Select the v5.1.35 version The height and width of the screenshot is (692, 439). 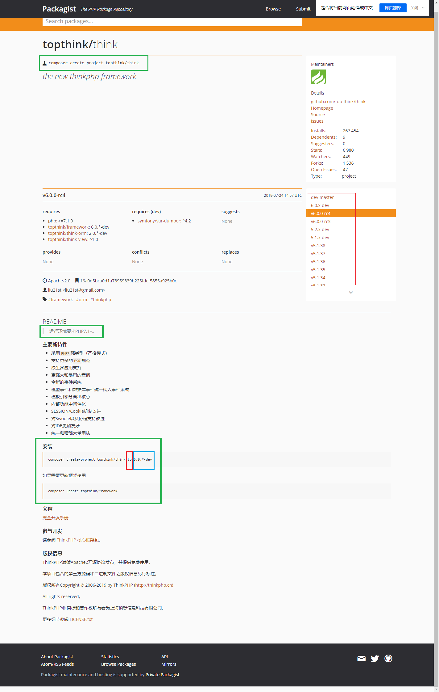tap(318, 270)
